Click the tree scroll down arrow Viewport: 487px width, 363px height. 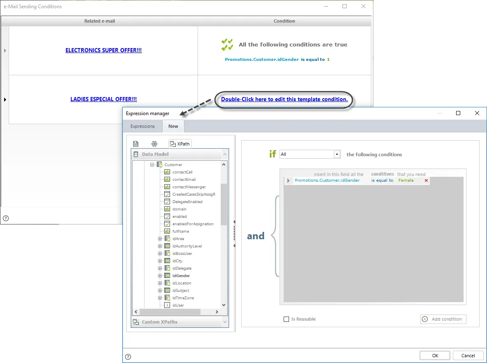point(224,305)
